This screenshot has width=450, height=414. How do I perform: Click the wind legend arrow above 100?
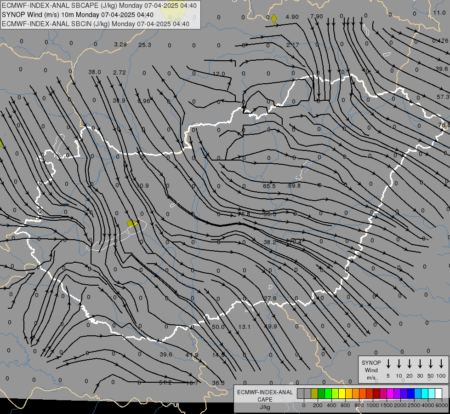[441, 364]
